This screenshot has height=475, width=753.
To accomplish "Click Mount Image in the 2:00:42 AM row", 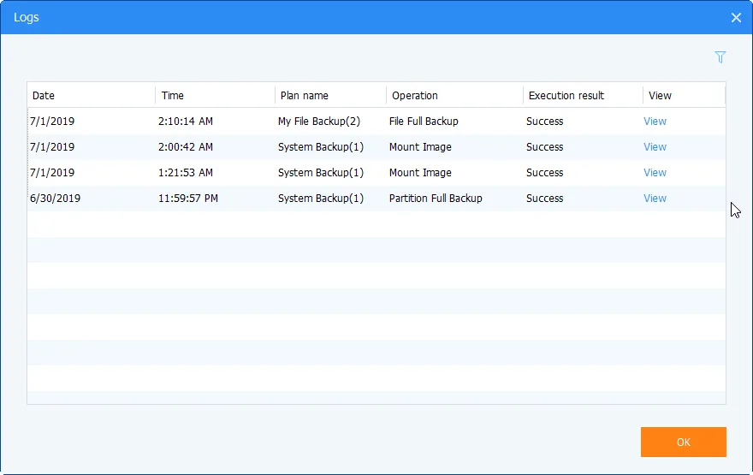I will pos(420,147).
